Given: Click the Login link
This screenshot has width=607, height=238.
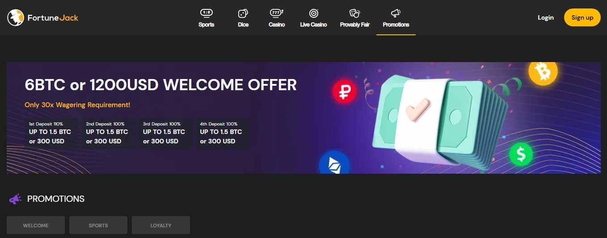Looking at the screenshot, I should click(x=546, y=17).
